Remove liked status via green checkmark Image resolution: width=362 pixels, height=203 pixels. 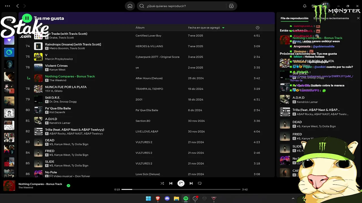tap(68, 186)
